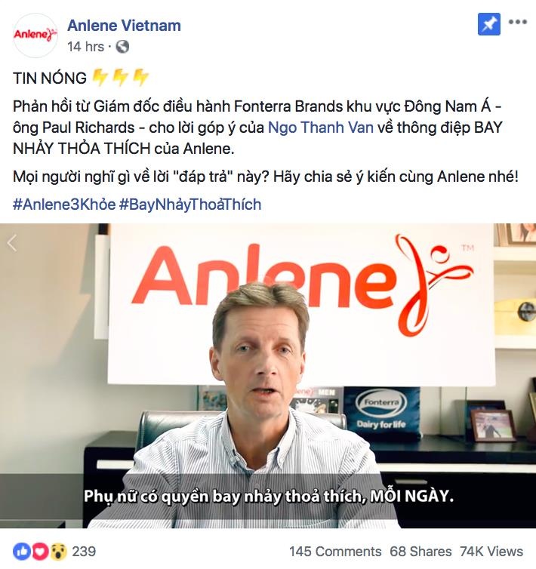Click the first lightning bolt emoji
The image size is (536, 569).
[x=100, y=77]
